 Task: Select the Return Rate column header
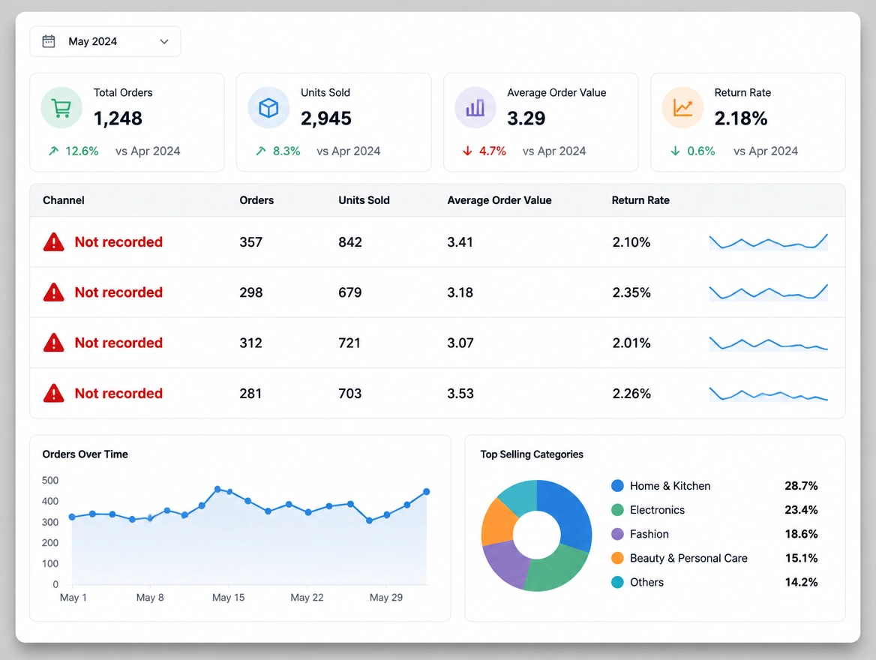tap(640, 200)
